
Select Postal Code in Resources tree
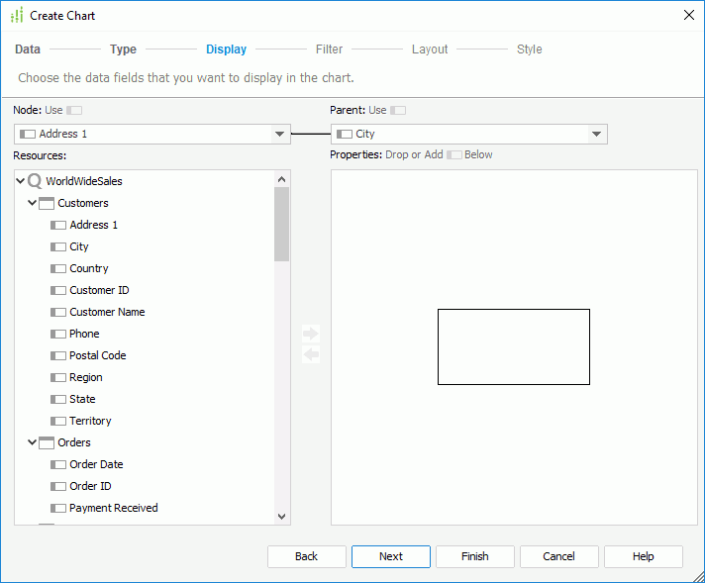point(98,355)
